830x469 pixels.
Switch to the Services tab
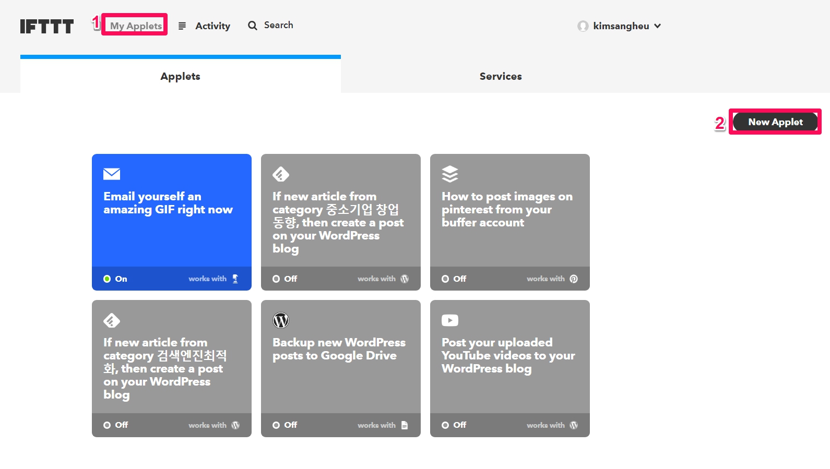[x=500, y=76]
